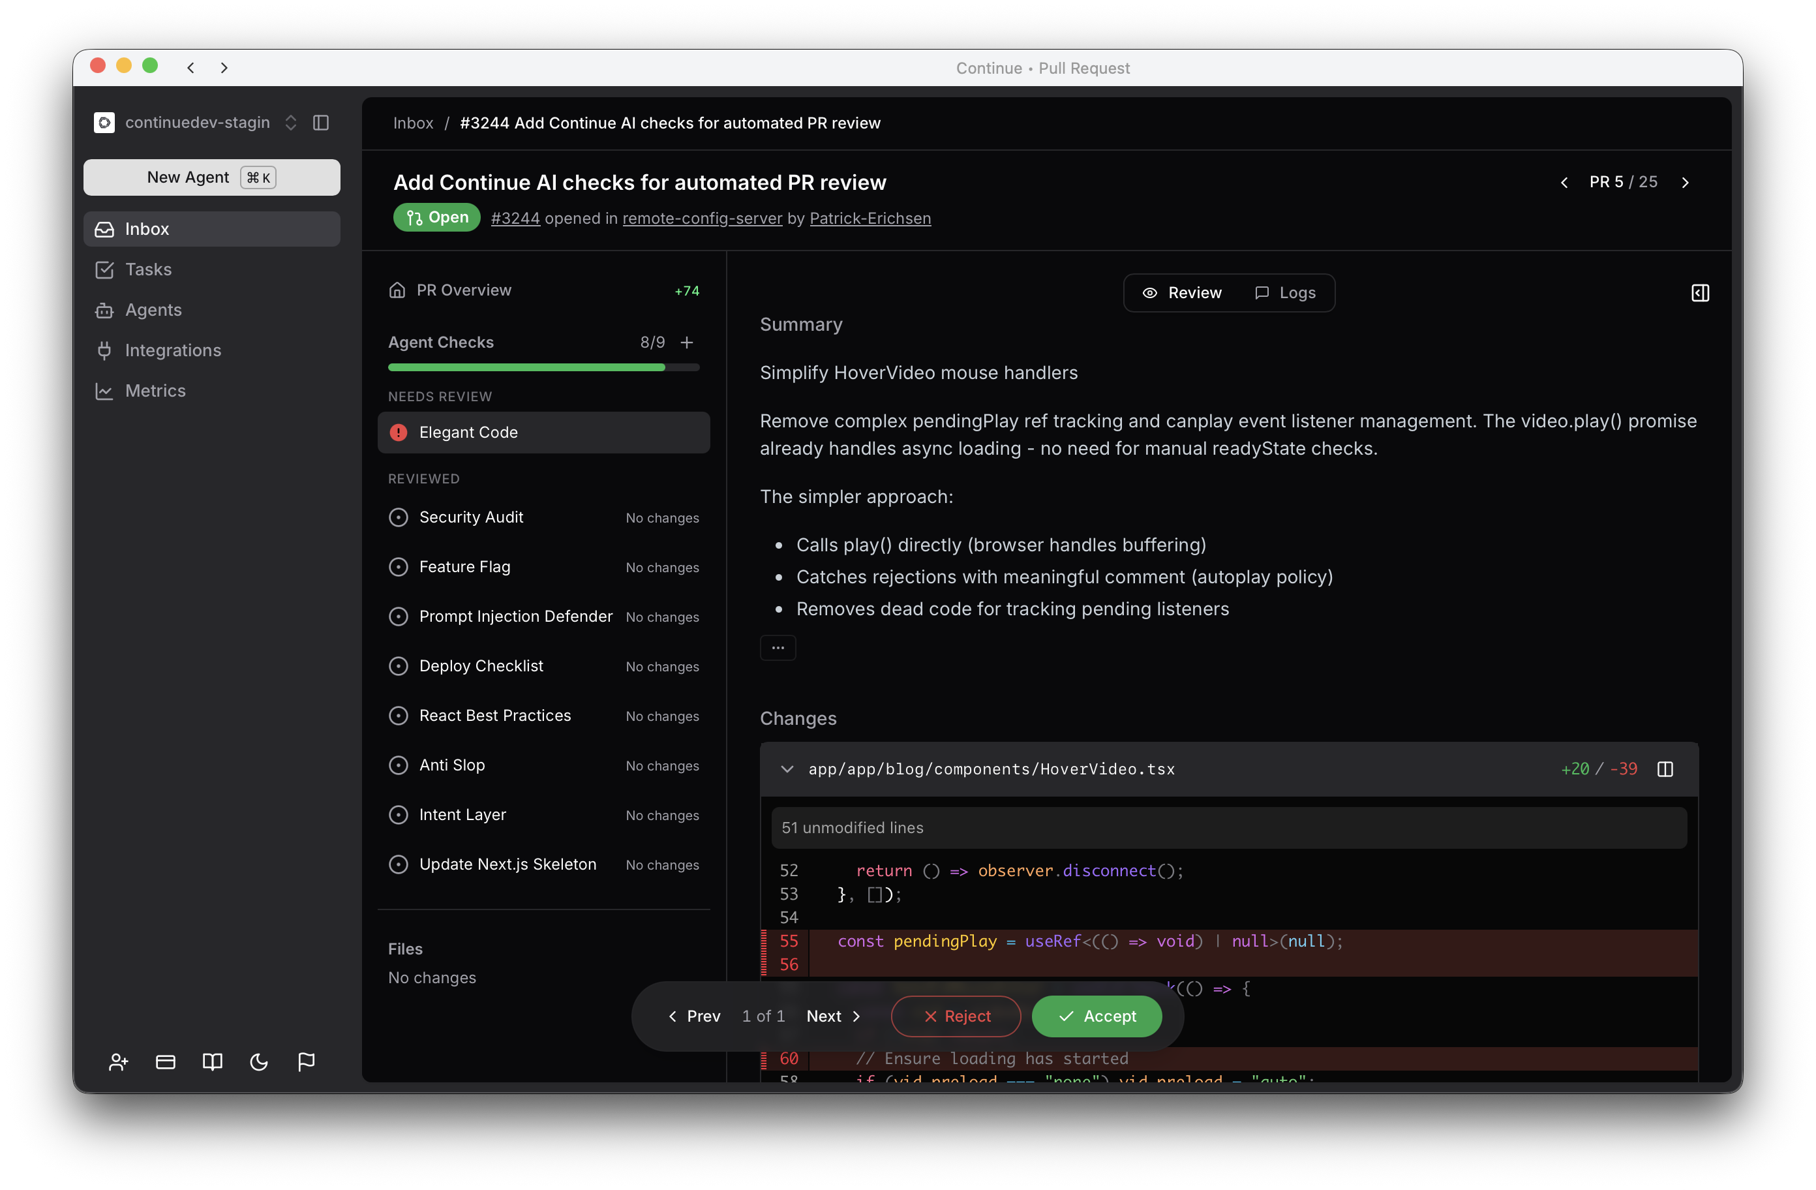Select the Security Audit check
Viewport: 1816px width, 1190px height.
pos(471,517)
